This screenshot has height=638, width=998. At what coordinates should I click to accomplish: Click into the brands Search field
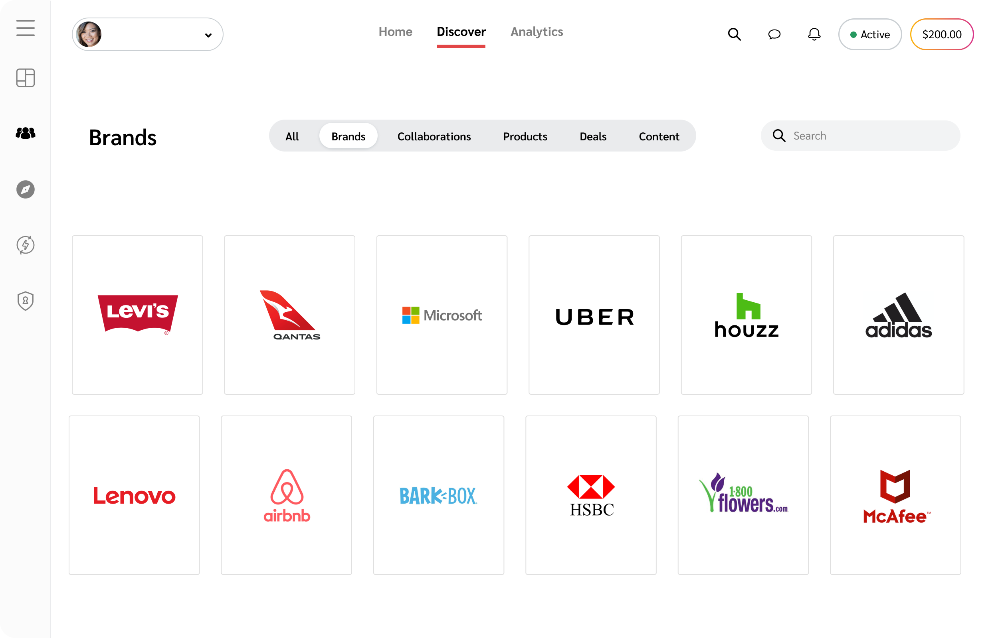[x=860, y=136]
